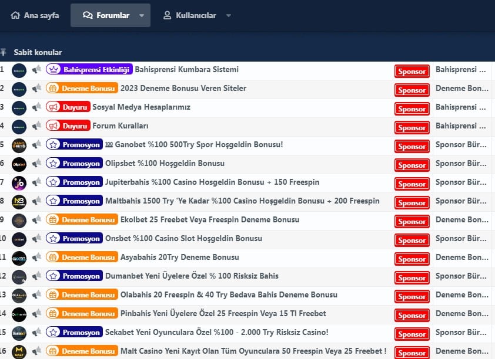The image size is (495, 359).
Task: Click Olabahis avatar icon
Action: pyautogui.click(x=19, y=296)
